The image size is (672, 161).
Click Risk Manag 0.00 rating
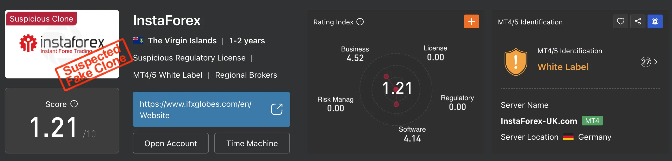[335, 104]
